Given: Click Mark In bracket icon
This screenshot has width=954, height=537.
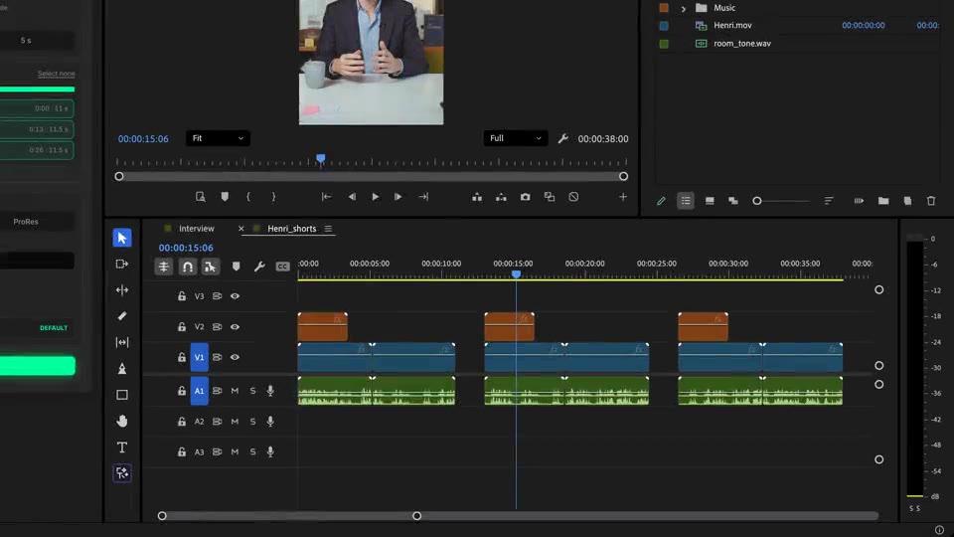Looking at the screenshot, I should point(248,197).
